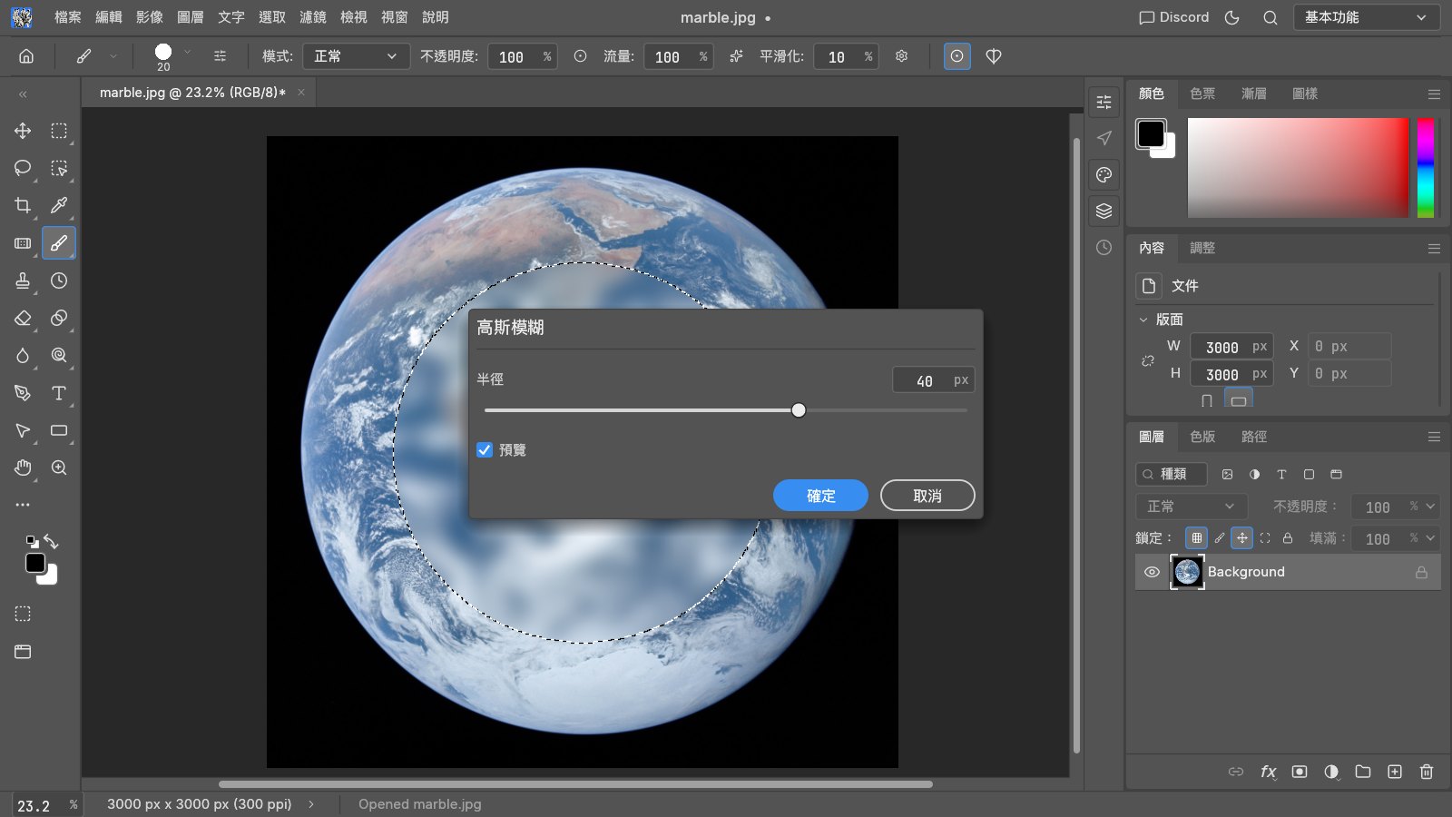Screen dimensions: 1452x817
Task: Add layer style fx icon
Action: click(1268, 772)
